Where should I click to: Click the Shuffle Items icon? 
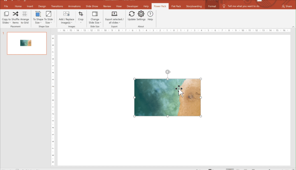15,14
